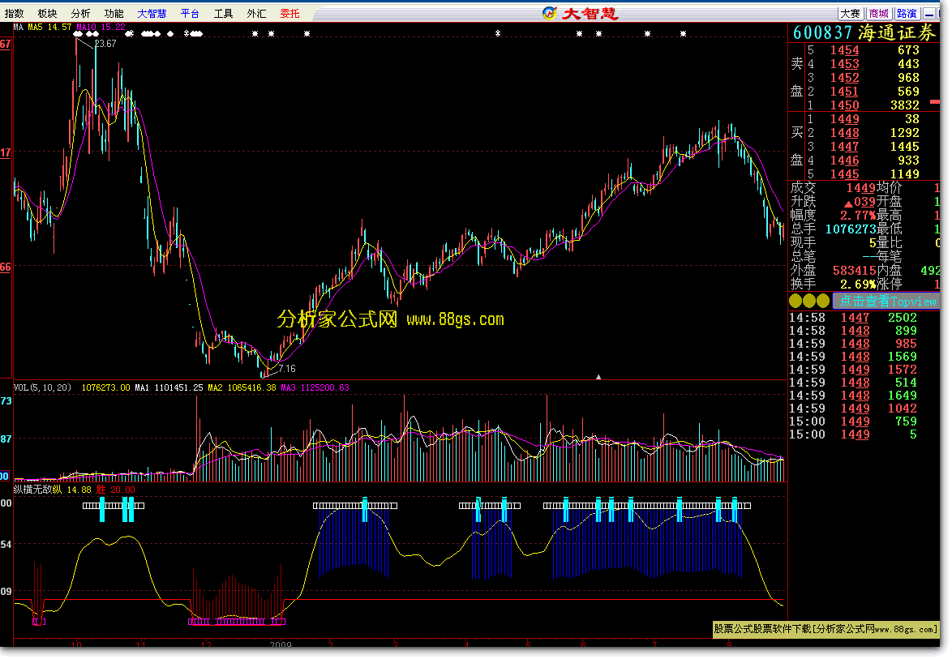Image resolution: width=952 pixels, height=659 pixels.
Task: Click the 商城 button
Action: pyautogui.click(x=878, y=13)
